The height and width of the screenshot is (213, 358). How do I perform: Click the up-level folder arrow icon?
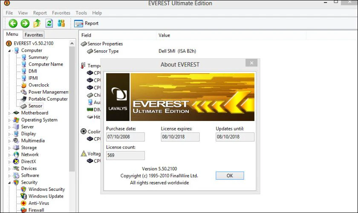37,23
